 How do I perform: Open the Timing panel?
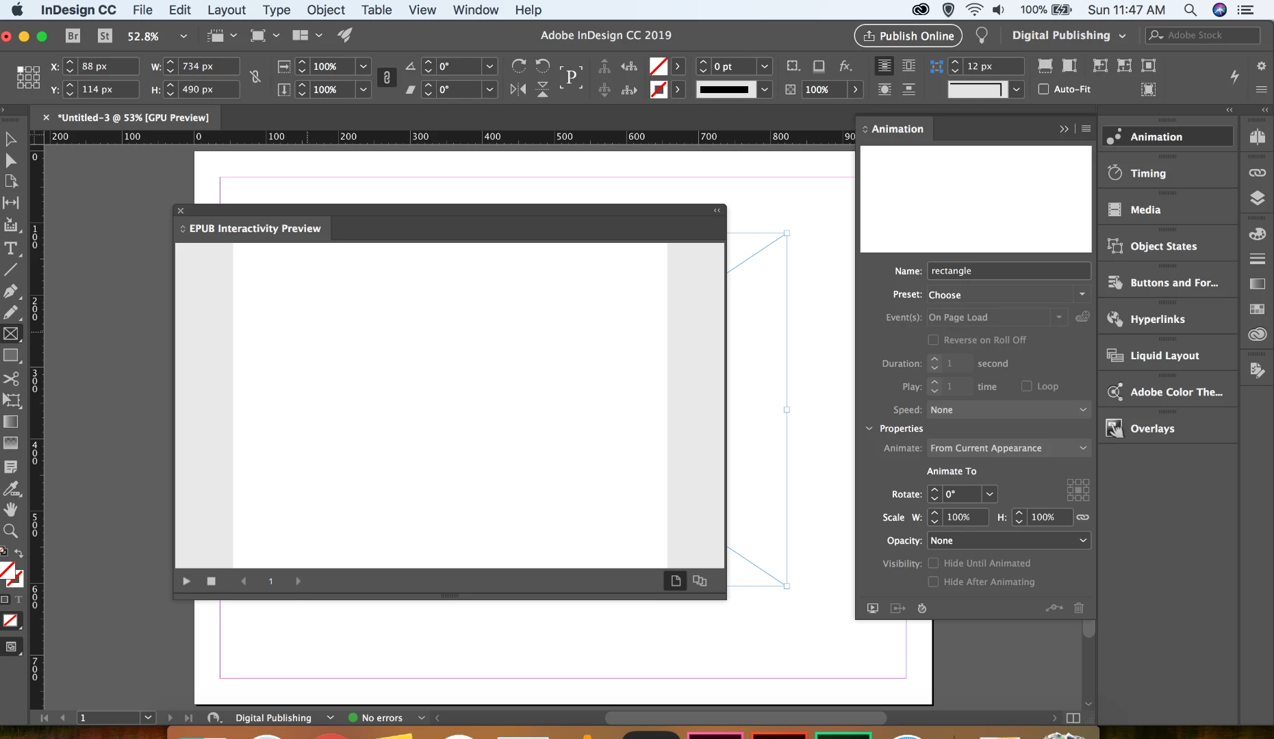(x=1168, y=173)
